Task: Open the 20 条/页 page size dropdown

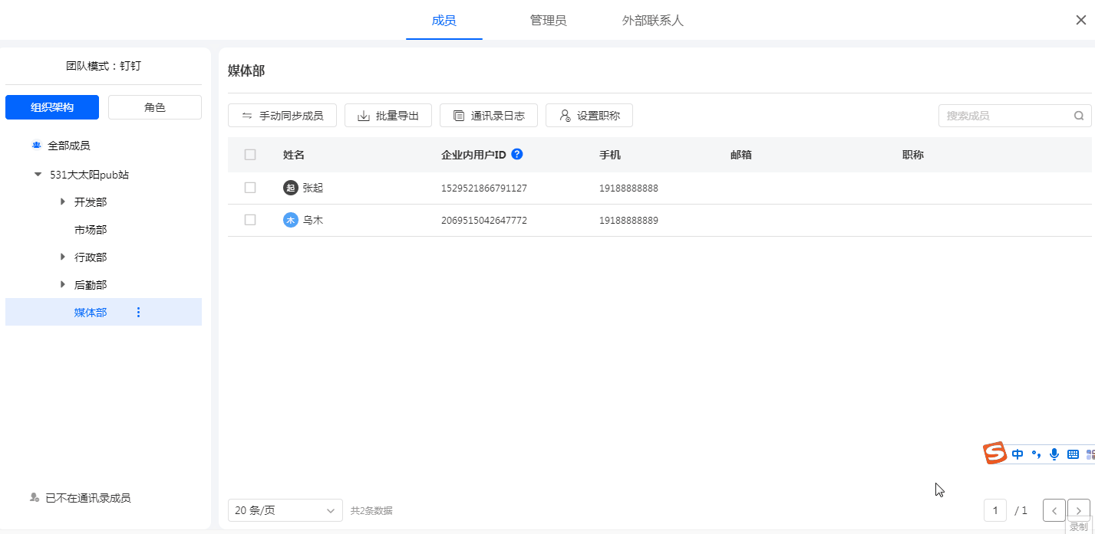Action: click(285, 510)
